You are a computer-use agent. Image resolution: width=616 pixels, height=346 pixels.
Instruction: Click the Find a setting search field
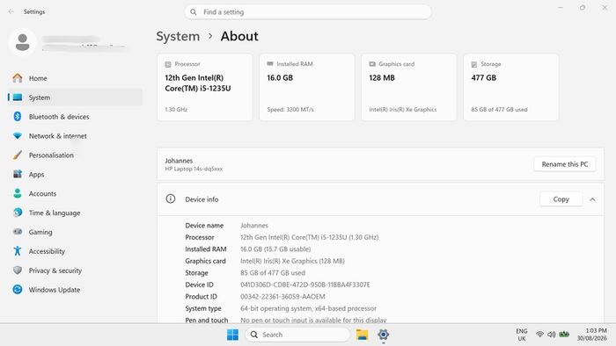(x=308, y=12)
